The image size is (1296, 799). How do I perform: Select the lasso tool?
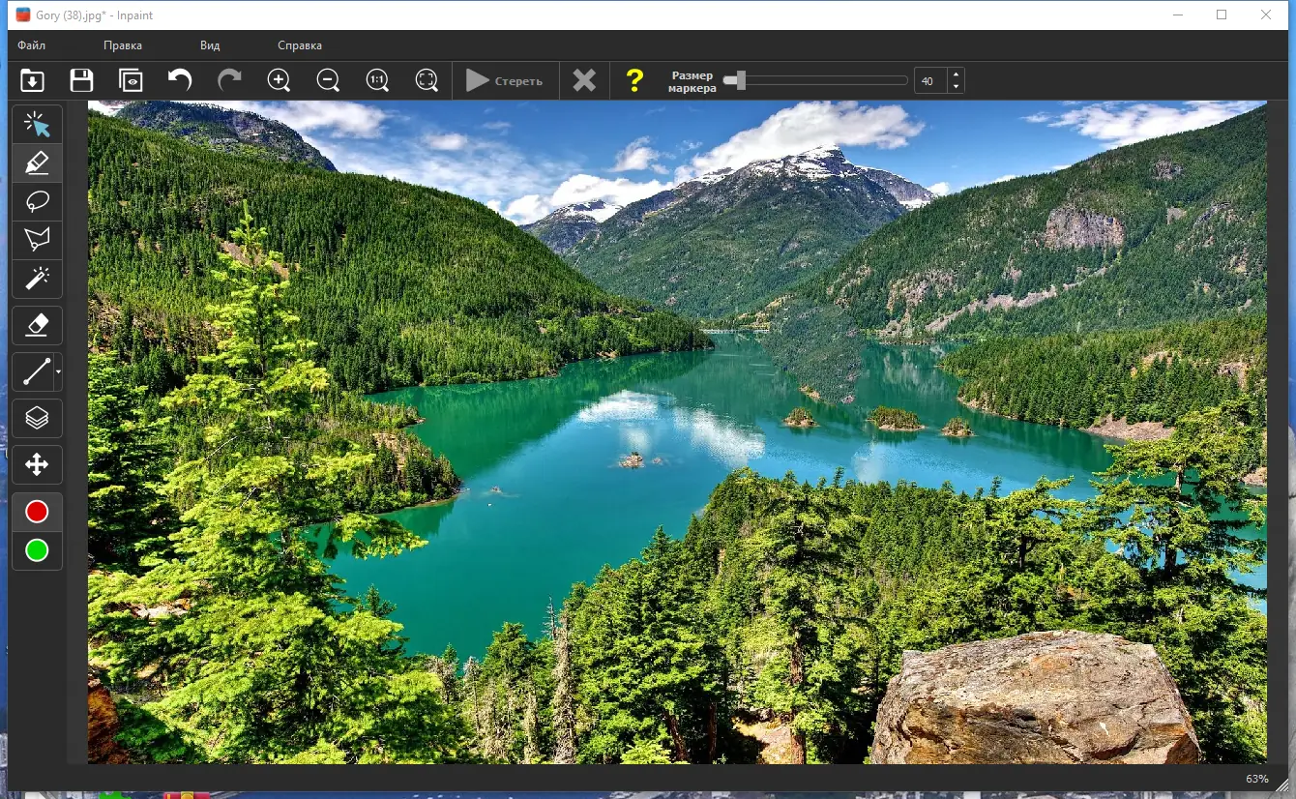[x=36, y=201]
